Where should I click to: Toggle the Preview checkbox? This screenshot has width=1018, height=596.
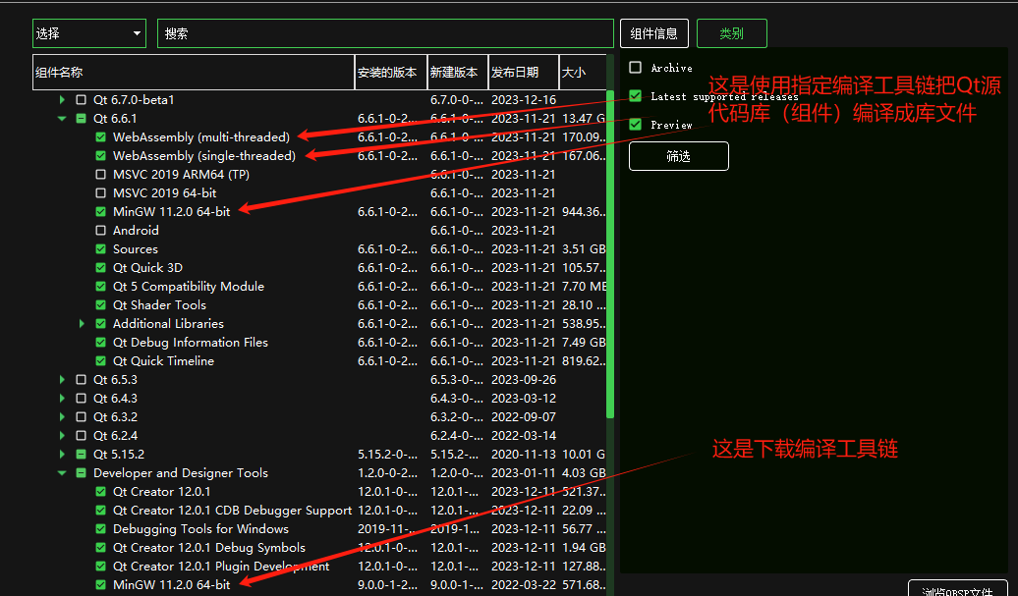(636, 125)
